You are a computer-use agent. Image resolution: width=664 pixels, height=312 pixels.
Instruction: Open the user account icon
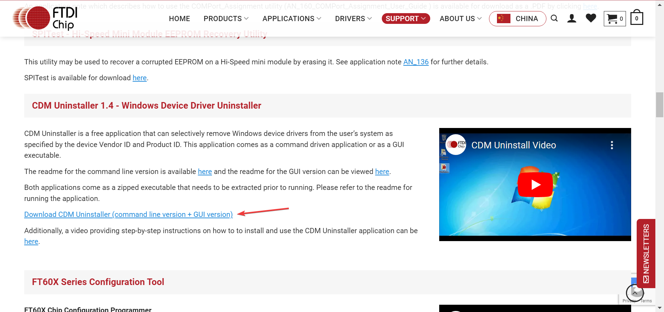(x=572, y=18)
